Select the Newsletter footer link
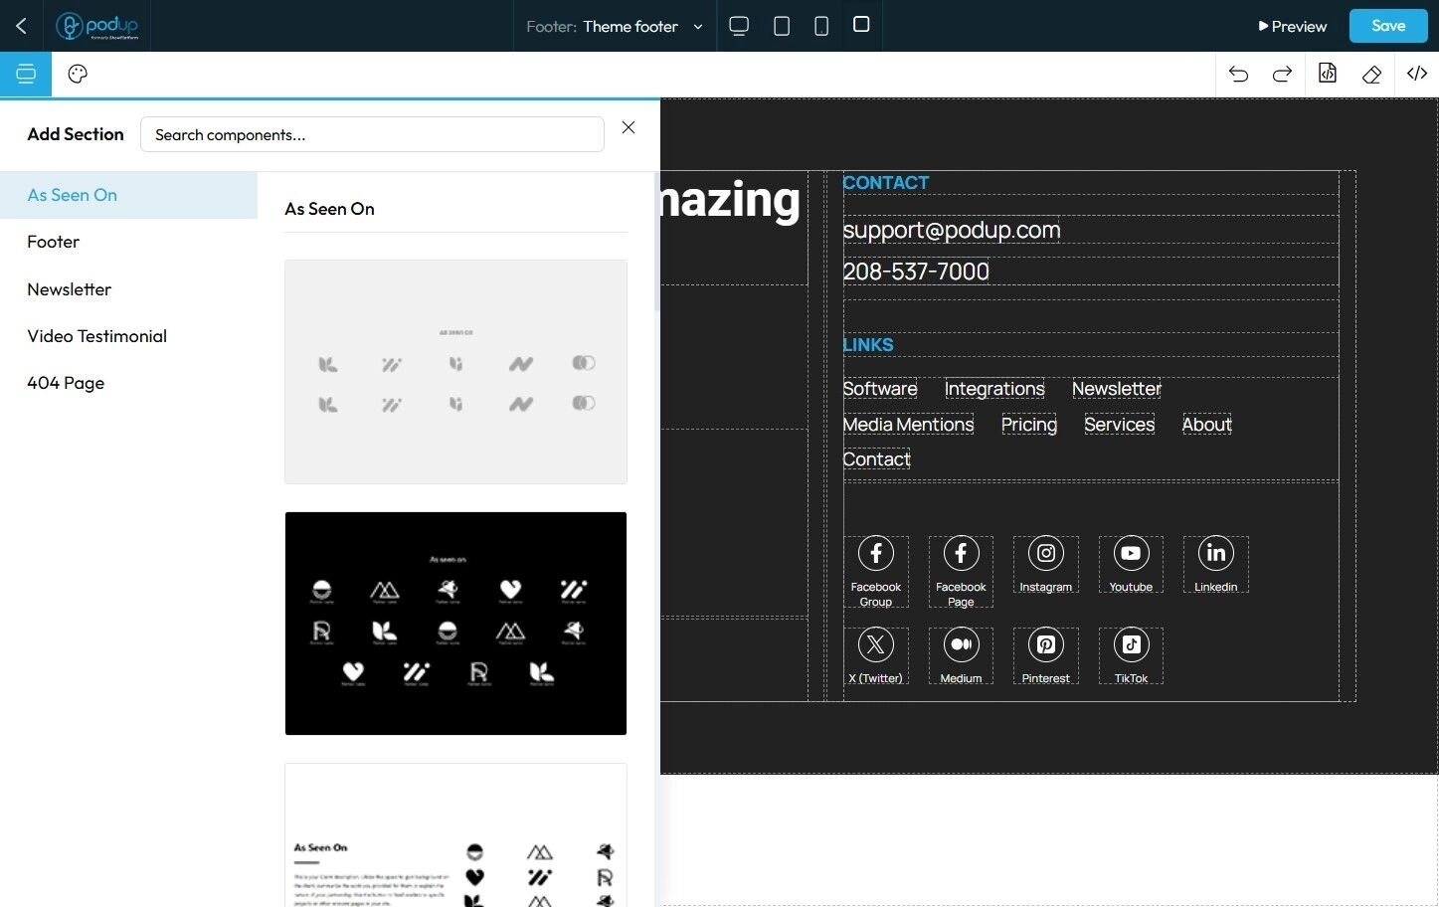 tap(1117, 389)
